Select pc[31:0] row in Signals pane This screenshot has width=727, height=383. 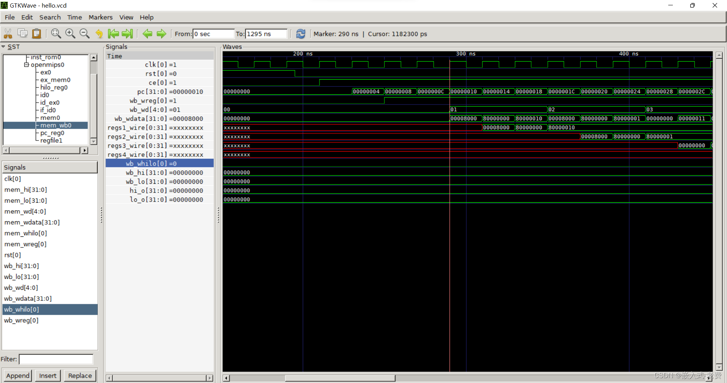coord(159,92)
